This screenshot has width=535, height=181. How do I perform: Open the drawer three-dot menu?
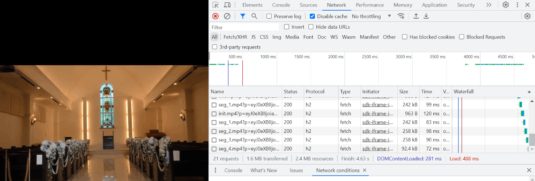216,170
